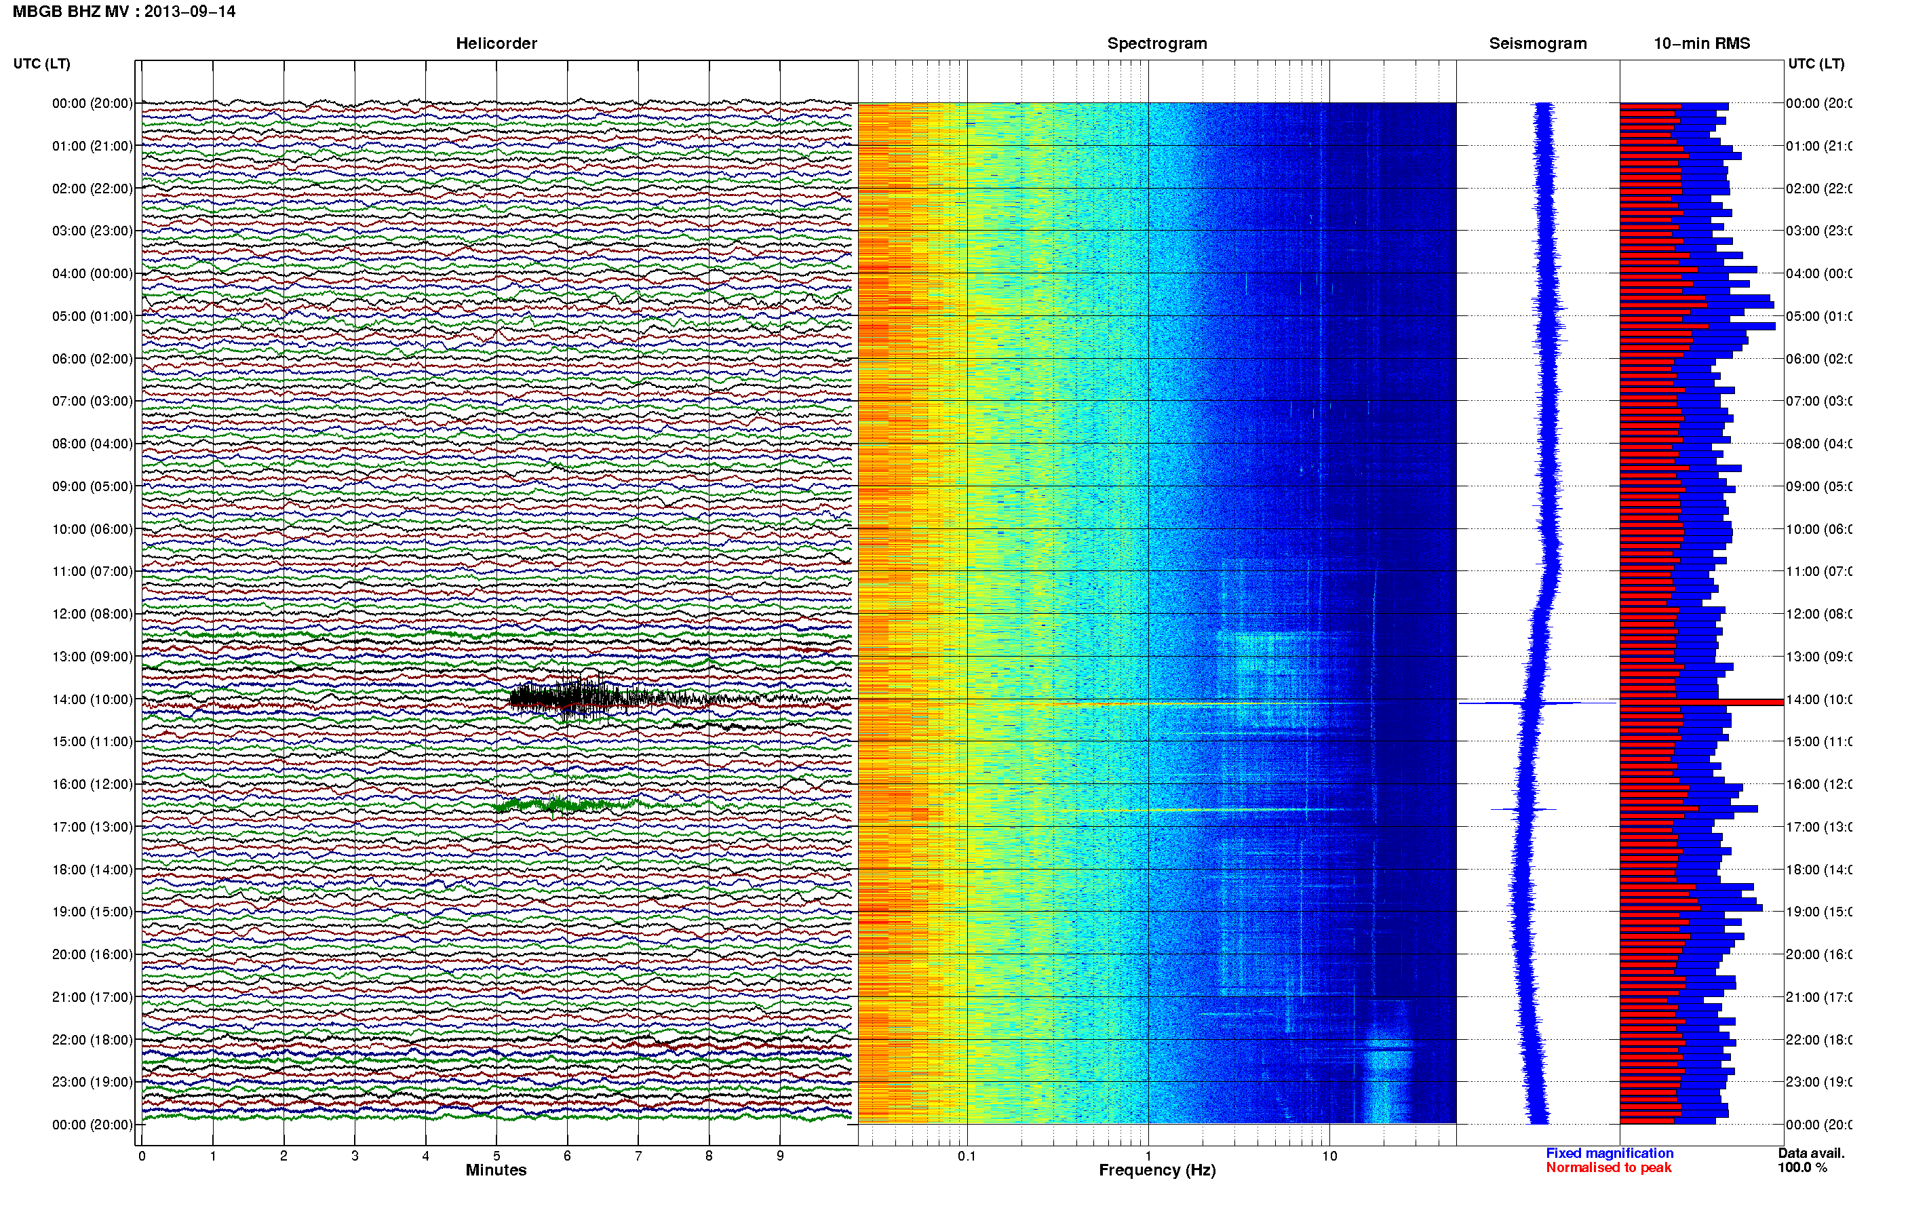
Task: Select the 'Spectrogram' panel heading
Action: point(1156,43)
